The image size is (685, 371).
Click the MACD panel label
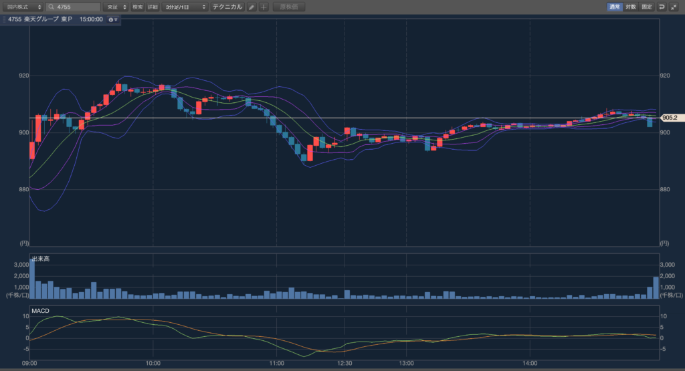(x=40, y=311)
